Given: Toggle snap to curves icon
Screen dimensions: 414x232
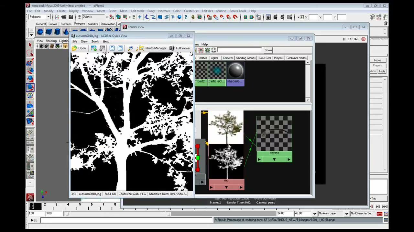Looking at the screenshot, I should tap(215, 17).
